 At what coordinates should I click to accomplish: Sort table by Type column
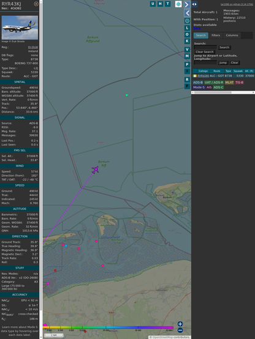[x=229, y=71]
